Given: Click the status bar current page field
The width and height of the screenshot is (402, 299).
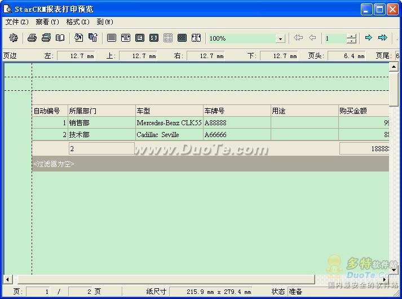Looking at the screenshot, I should pos(38,292).
